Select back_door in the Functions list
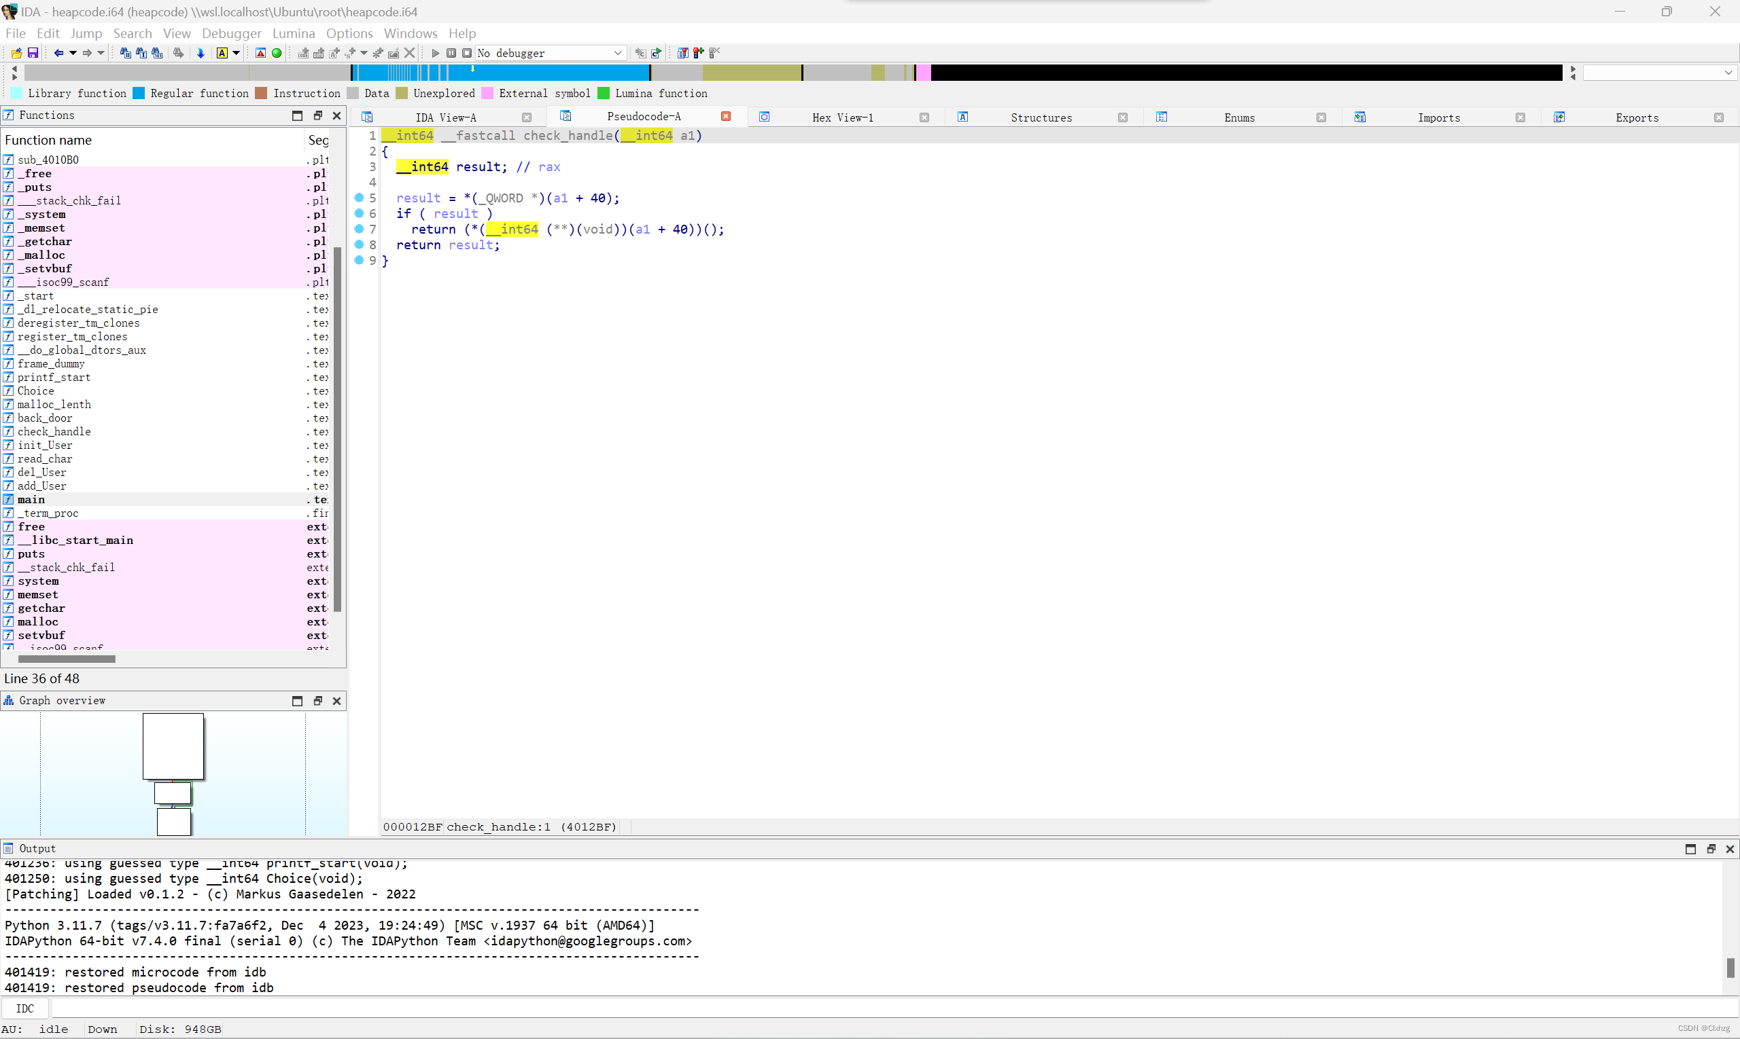Screen dimensions: 1740x1039 [45, 418]
